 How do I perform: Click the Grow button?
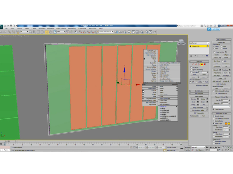pyautogui.click(x=204, y=75)
